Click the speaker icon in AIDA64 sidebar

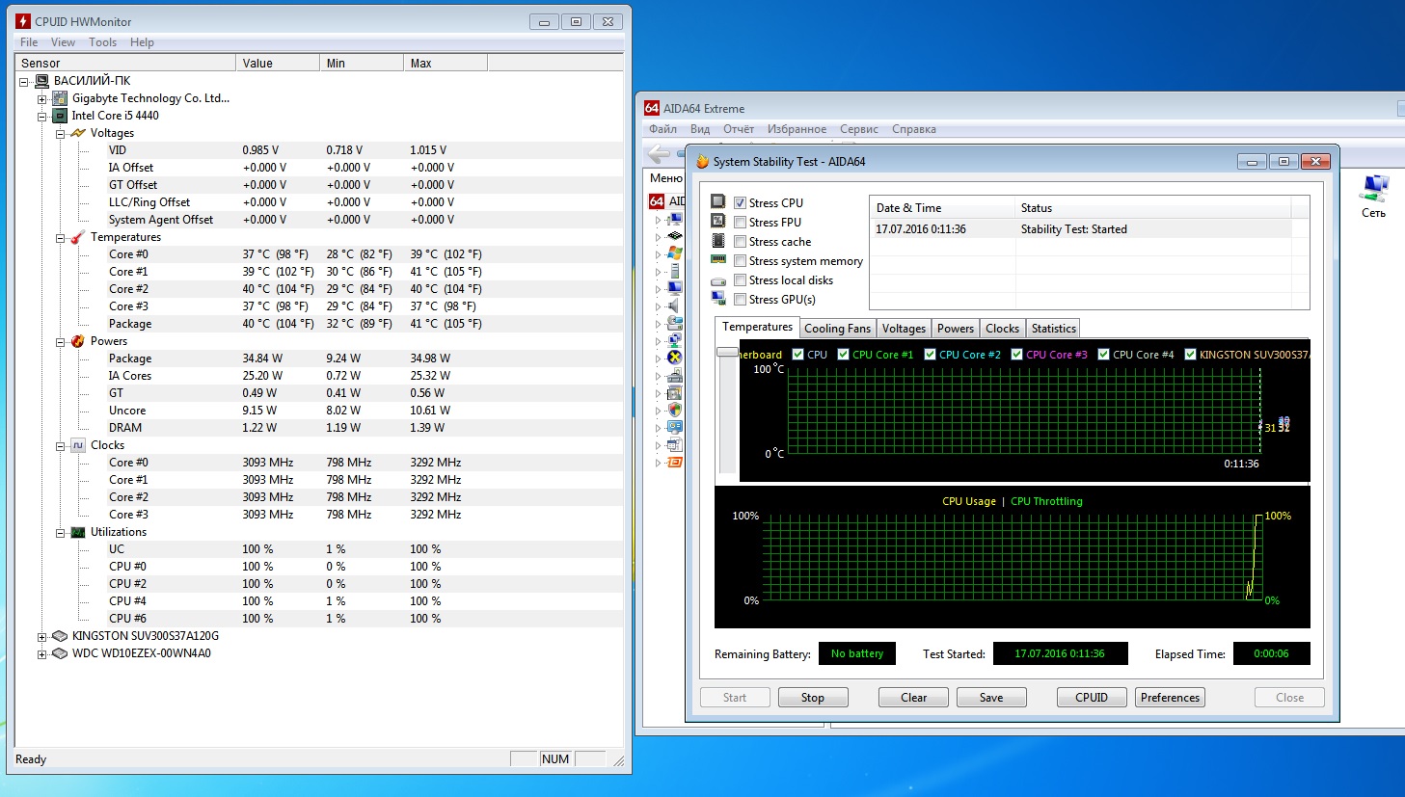point(675,305)
